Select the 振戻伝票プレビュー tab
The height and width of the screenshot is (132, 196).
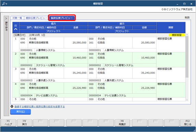[x=62, y=18]
